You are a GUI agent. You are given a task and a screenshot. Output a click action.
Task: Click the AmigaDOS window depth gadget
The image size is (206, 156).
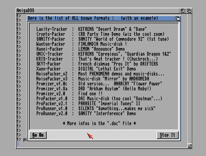(x=189, y=11)
